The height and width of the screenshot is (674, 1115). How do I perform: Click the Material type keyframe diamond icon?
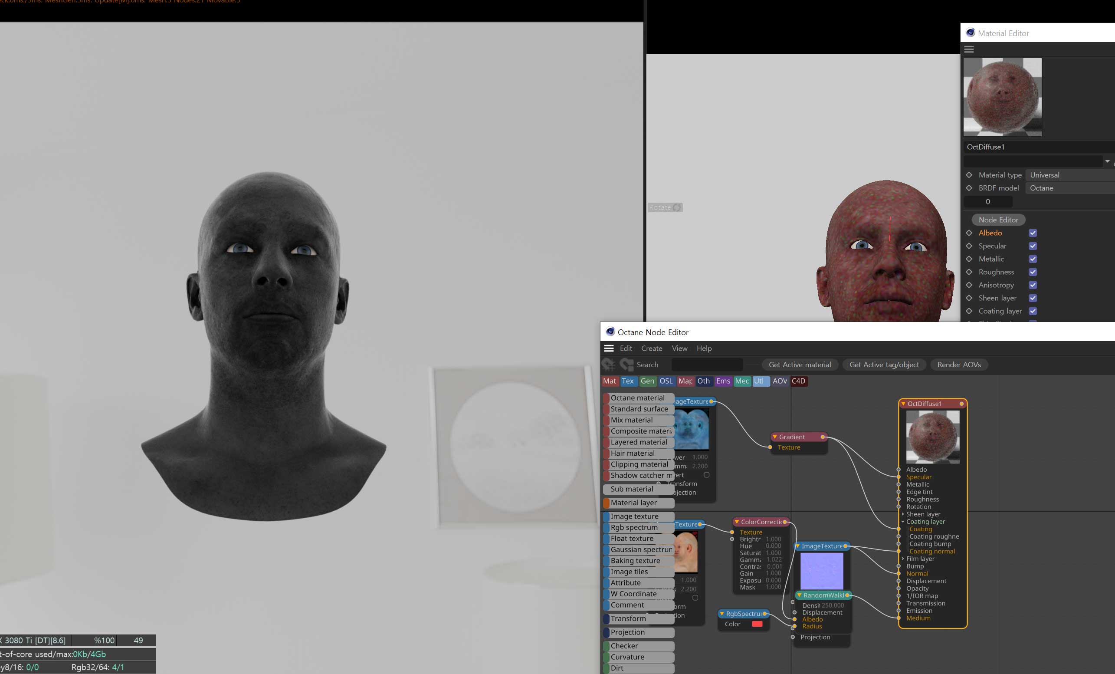969,175
